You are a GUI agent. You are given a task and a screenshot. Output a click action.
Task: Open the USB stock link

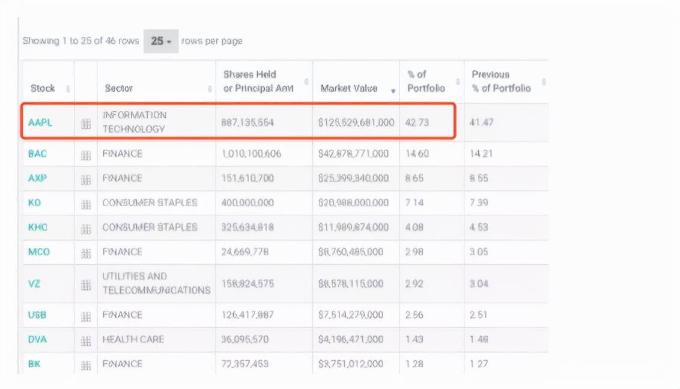[37, 315]
